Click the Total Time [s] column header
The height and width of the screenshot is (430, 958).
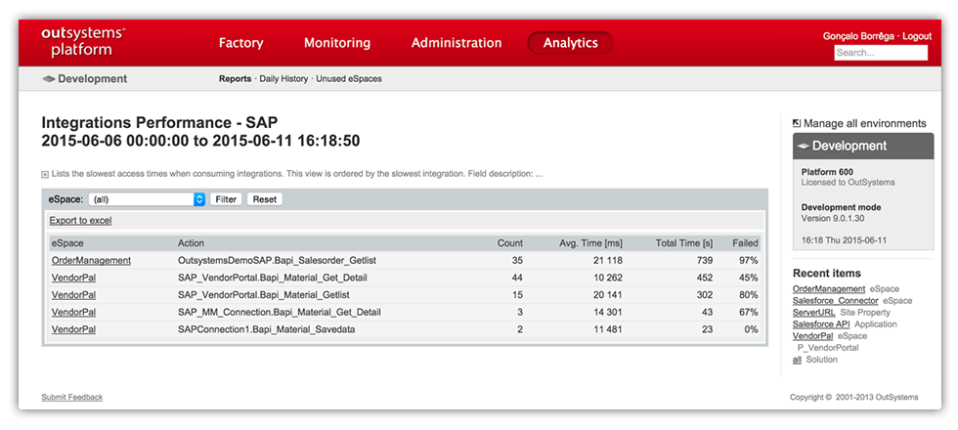684,243
